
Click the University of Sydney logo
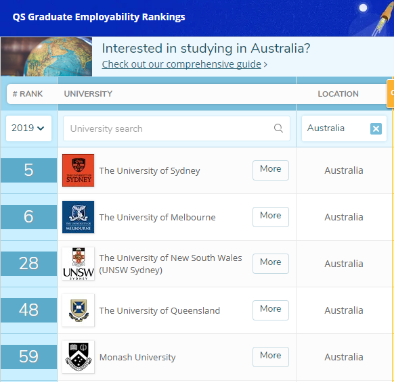point(78,170)
